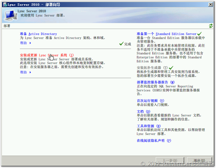Click the Lync title bar app icon
This screenshot has height=168, width=216.
pyautogui.click(x=5, y=5)
